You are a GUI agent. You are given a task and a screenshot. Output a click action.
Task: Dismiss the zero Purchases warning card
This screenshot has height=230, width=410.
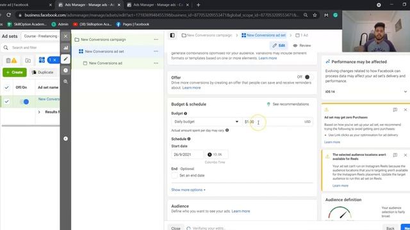406,110
